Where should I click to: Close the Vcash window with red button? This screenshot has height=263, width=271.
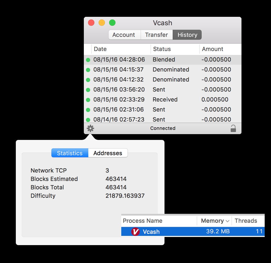(x=91, y=23)
